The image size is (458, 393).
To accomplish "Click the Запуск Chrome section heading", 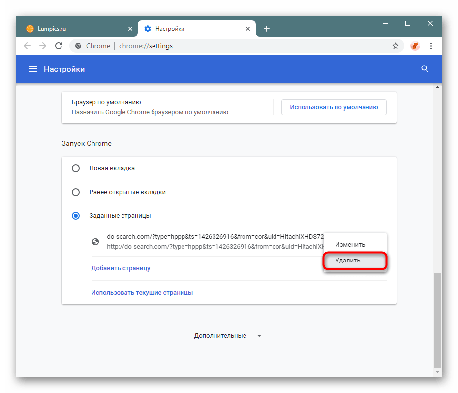I will coord(87,144).
